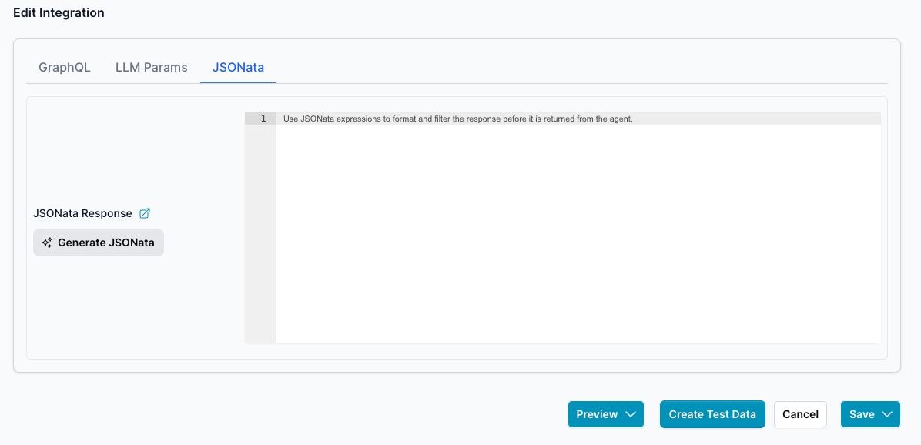Click the sparkle icon on Generate JSONata
The width and height of the screenshot is (921, 445).
[47, 243]
